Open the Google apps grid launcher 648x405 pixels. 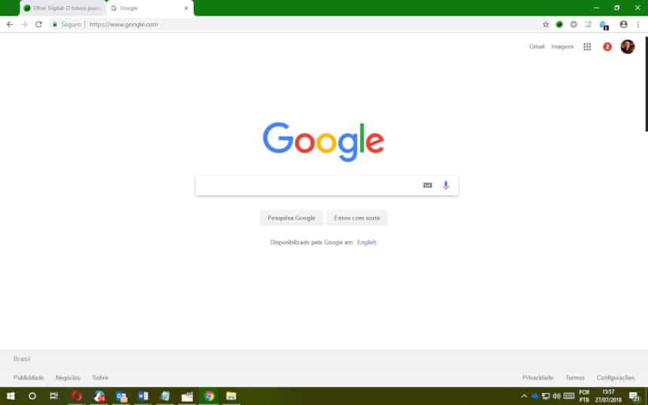pos(587,47)
